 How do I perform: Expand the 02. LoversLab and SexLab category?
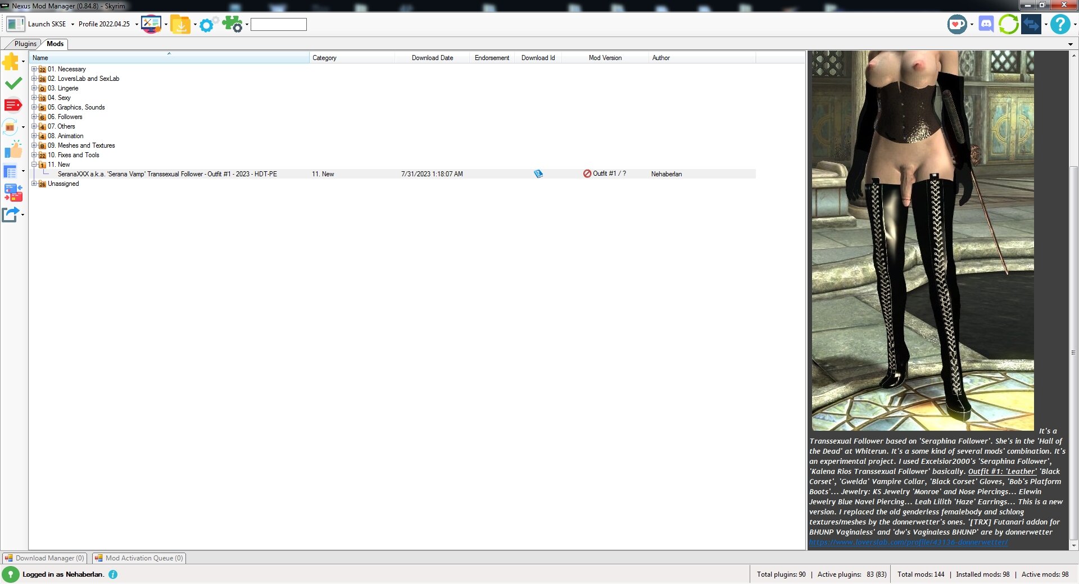tap(34, 79)
